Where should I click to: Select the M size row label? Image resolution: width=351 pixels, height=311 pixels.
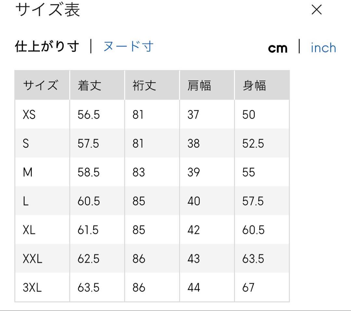pyautogui.click(x=28, y=172)
